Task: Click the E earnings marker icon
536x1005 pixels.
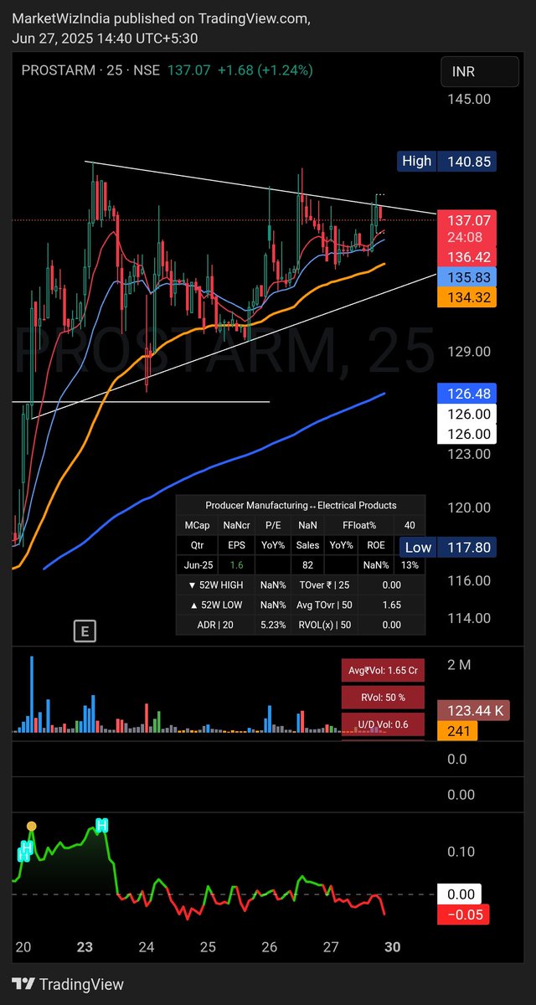Action: (83, 631)
